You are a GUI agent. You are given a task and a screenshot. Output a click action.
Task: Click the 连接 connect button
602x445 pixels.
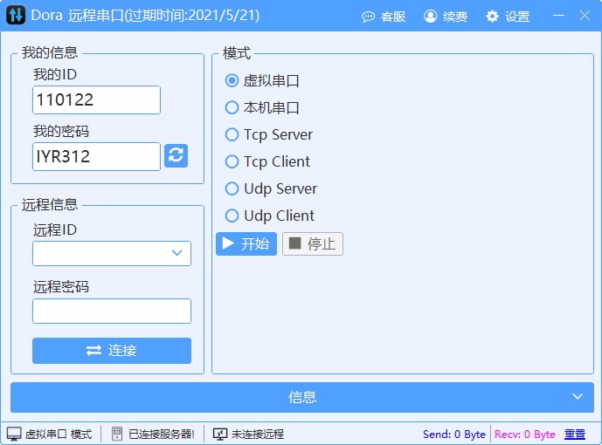coord(112,350)
